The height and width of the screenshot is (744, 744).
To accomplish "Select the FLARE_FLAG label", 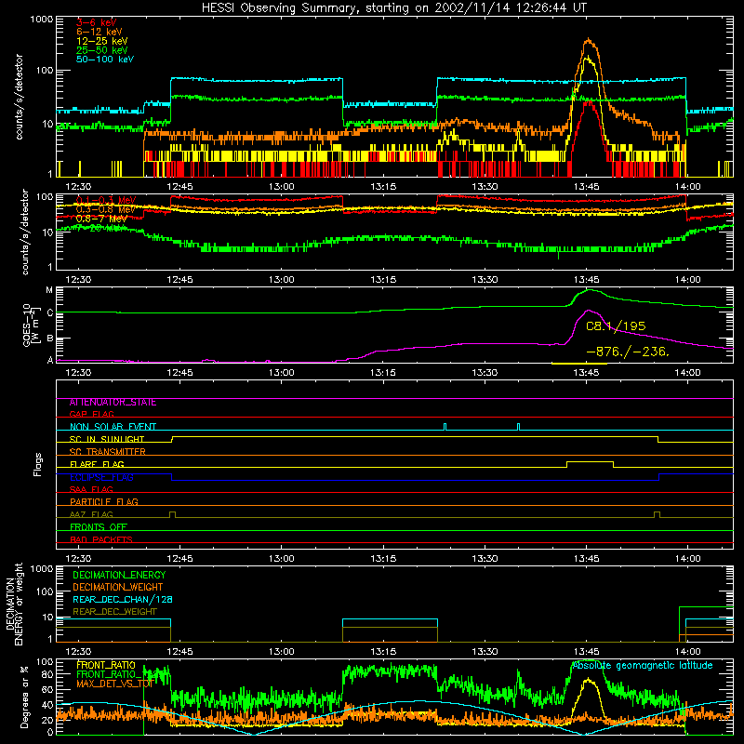I will pyautogui.click(x=97, y=464).
